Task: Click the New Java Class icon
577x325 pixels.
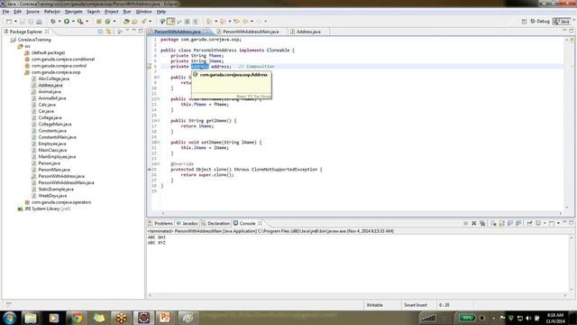Action: point(107,22)
